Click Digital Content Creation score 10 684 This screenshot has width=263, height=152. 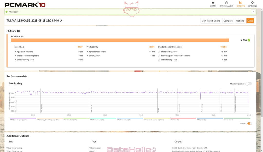coord(223,47)
